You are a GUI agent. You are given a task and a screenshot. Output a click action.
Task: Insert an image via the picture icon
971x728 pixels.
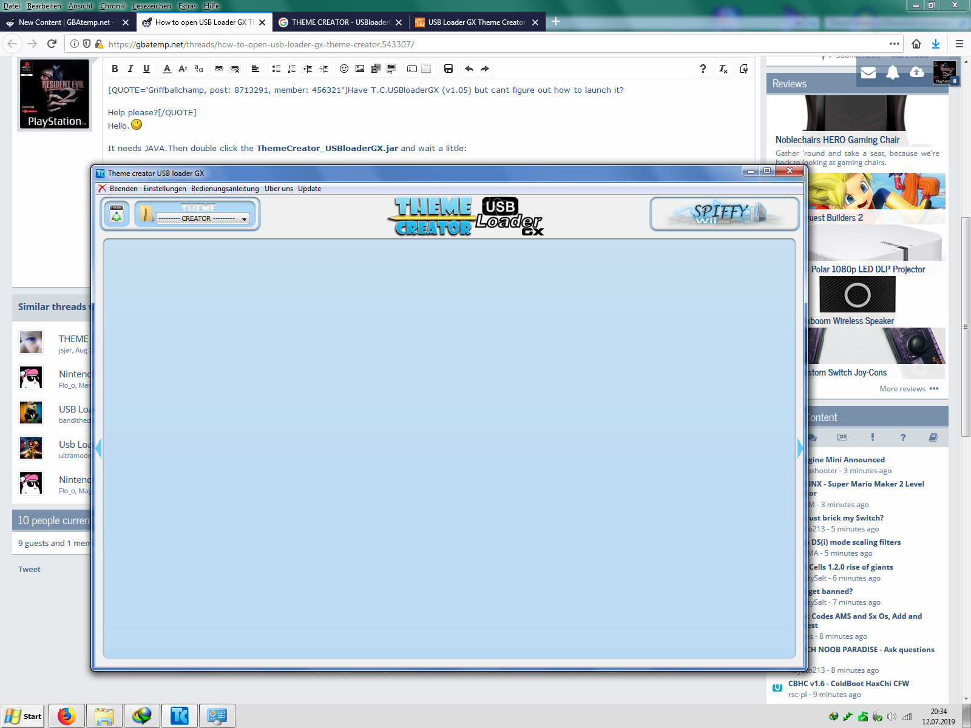[360, 69]
